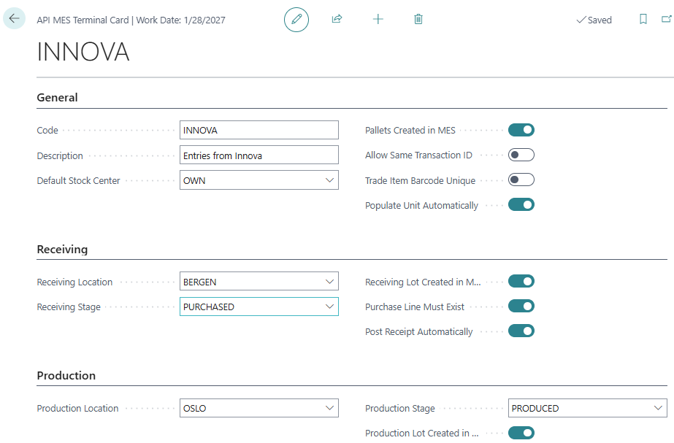This screenshot has height=443, width=674.
Task: Click the Pallets Created in MES label
Action: tap(410, 130)
